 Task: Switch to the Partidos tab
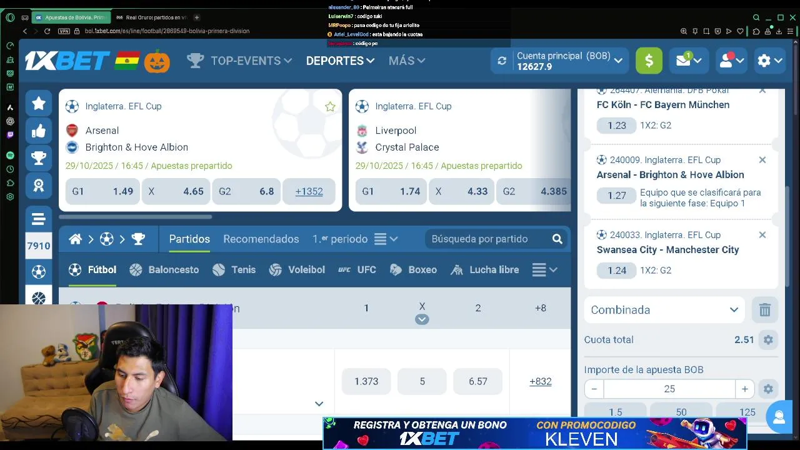coord(189,239)
